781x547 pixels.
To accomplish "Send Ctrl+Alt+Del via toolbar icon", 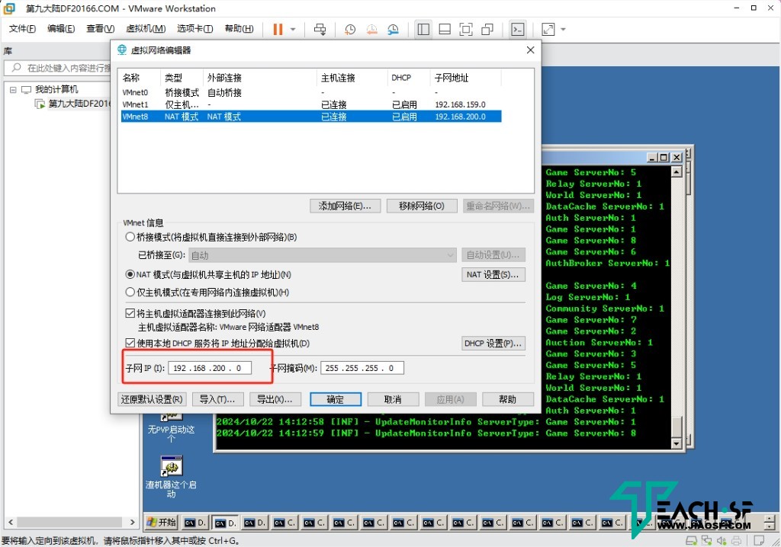I will click(320, 30).
